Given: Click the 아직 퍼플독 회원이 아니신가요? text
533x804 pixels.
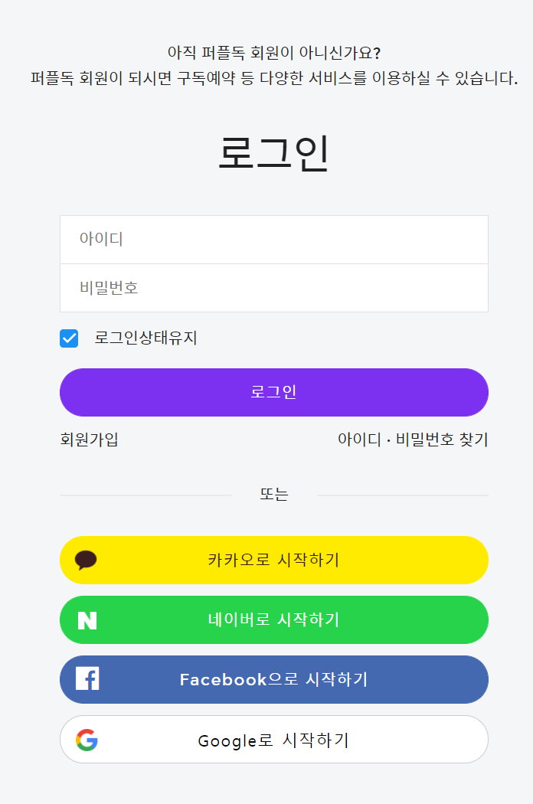Looking at the screenshot, I should (273, 53).
